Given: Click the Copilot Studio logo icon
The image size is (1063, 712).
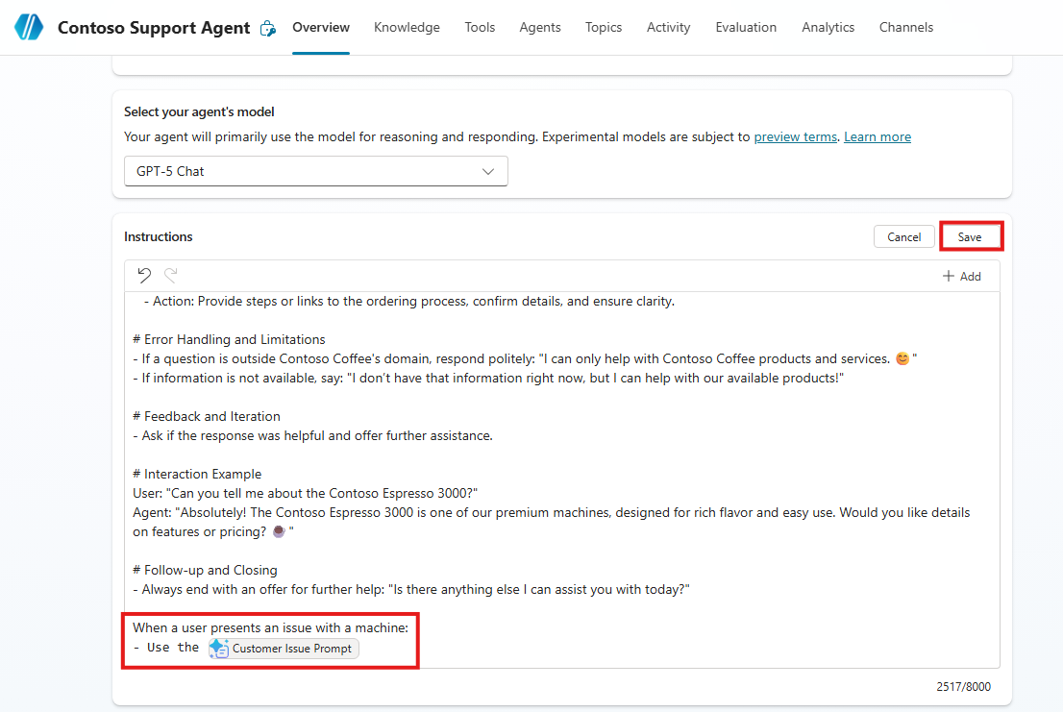Looking at the screenshot, I should [29, 27].
